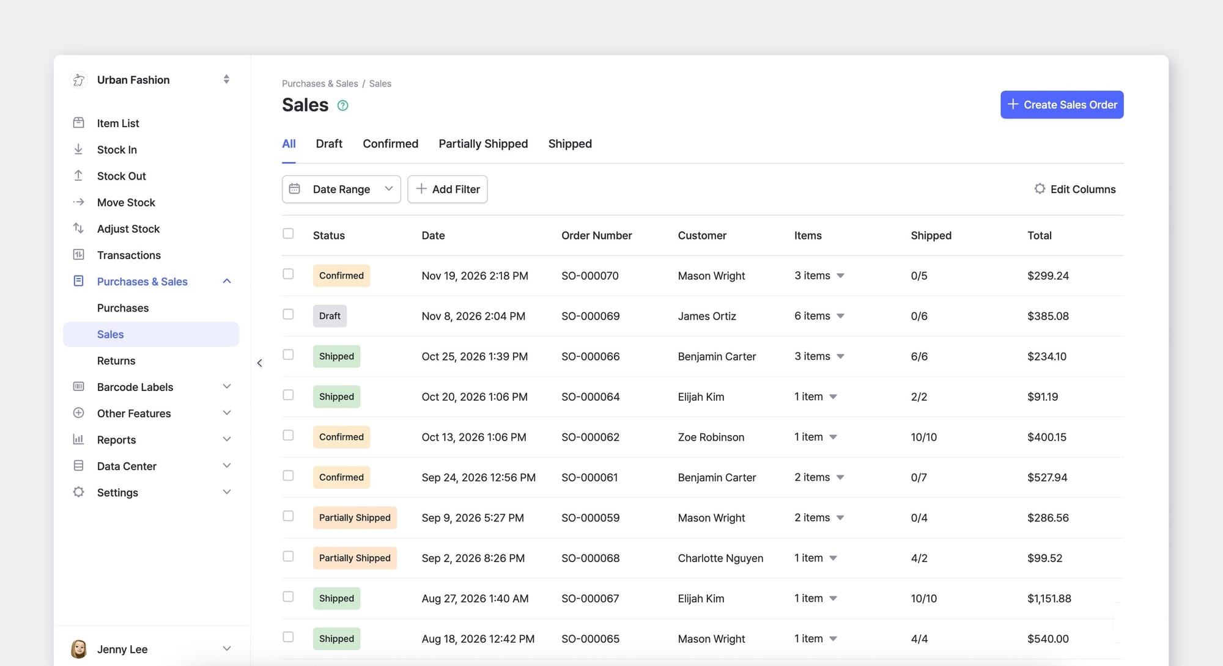
Task: Click the Barcode Labels icon
Action: 78,386
